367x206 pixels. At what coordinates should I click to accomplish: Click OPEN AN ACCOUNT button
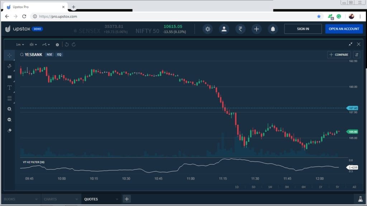[344, 29]
